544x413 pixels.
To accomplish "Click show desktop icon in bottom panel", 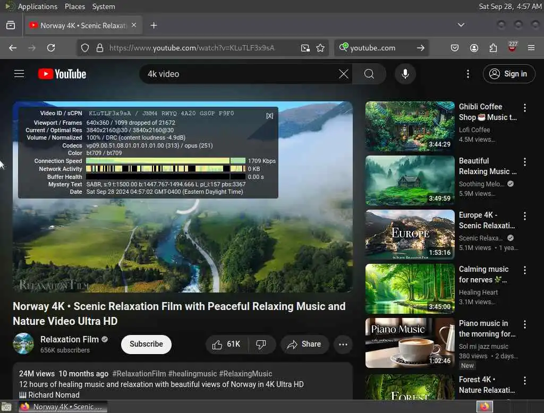I will (x=6, y=407).
